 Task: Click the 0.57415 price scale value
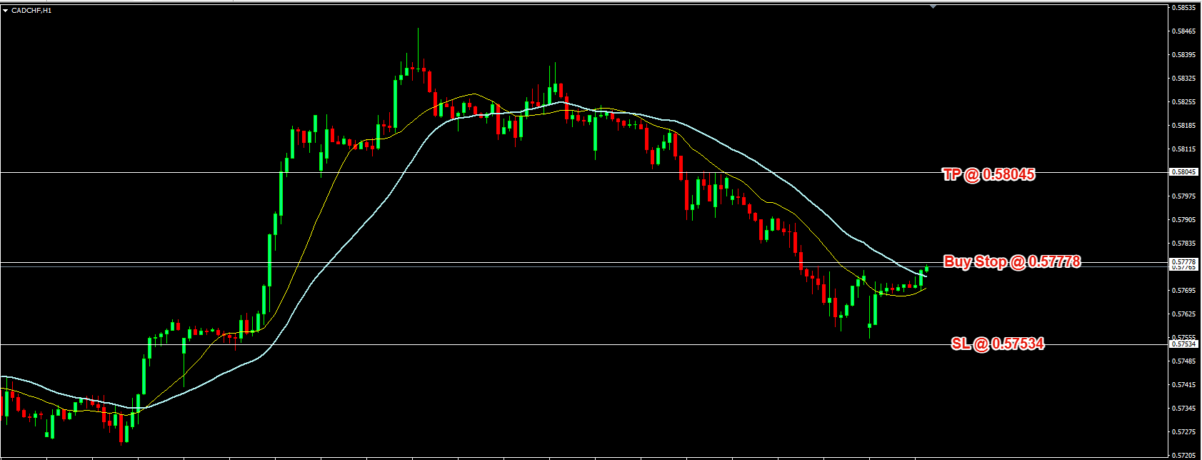(x=1185, y=385)
